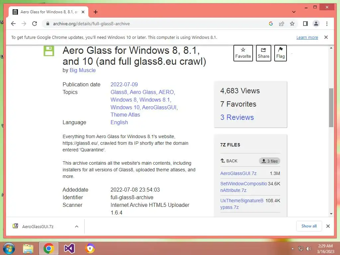Image resolution: width=340 pixels, height=255 pixels.
Task: Favorite this archive item
Action: 243,53
